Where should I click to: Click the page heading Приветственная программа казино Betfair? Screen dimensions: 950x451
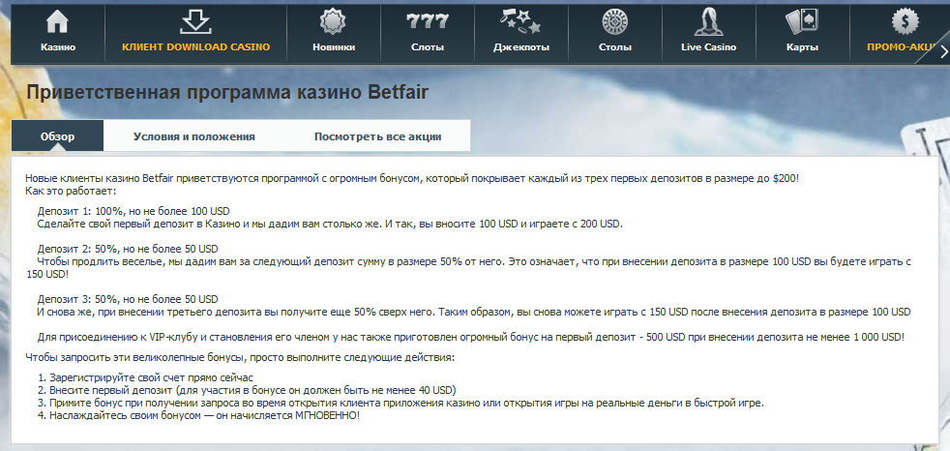click(x=227, y=93)
